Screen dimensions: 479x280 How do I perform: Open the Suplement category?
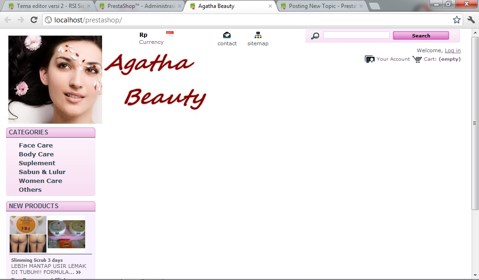[x=37, y=163]
